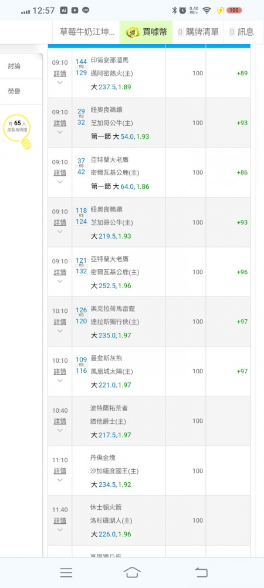Expand the chevron for the 印第安那溜馬 game row
The height and width of the screenshot is (588, 264).
click(x=60, y=82)
